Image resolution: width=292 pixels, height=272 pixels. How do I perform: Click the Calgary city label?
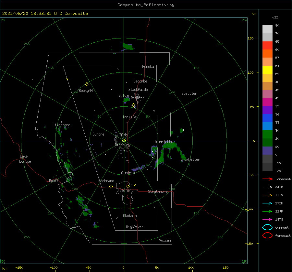click(127, 190)
